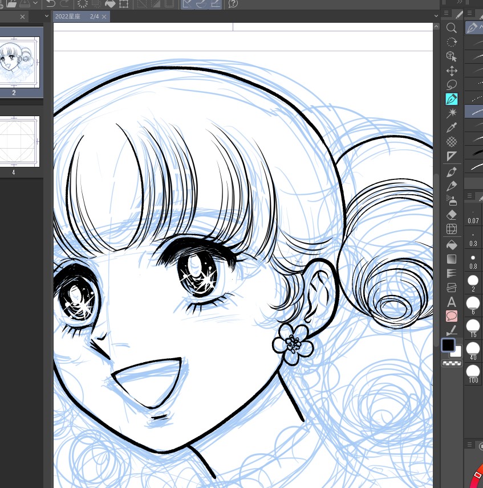The height and width of the screenshot is (488, 483).
Task: Click Undo arrow in command bar
Action: [51, 3]
